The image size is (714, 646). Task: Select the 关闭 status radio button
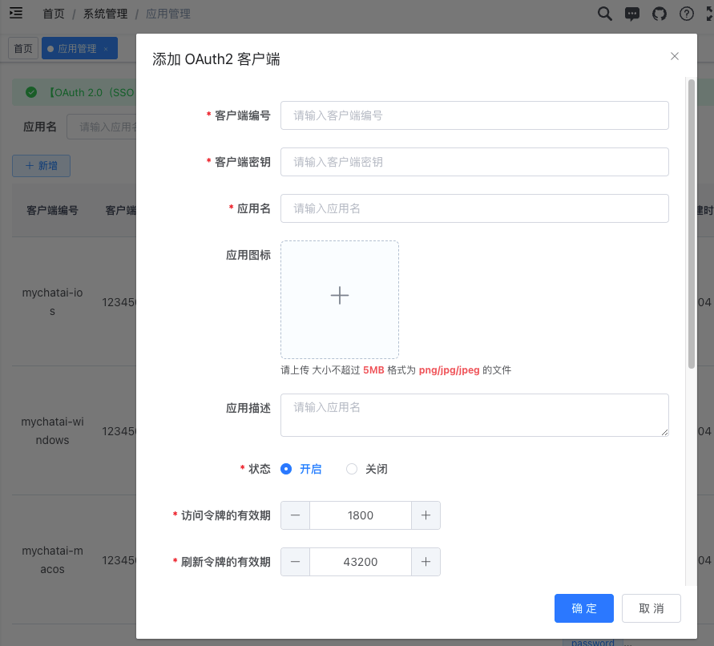click(352, 469)
